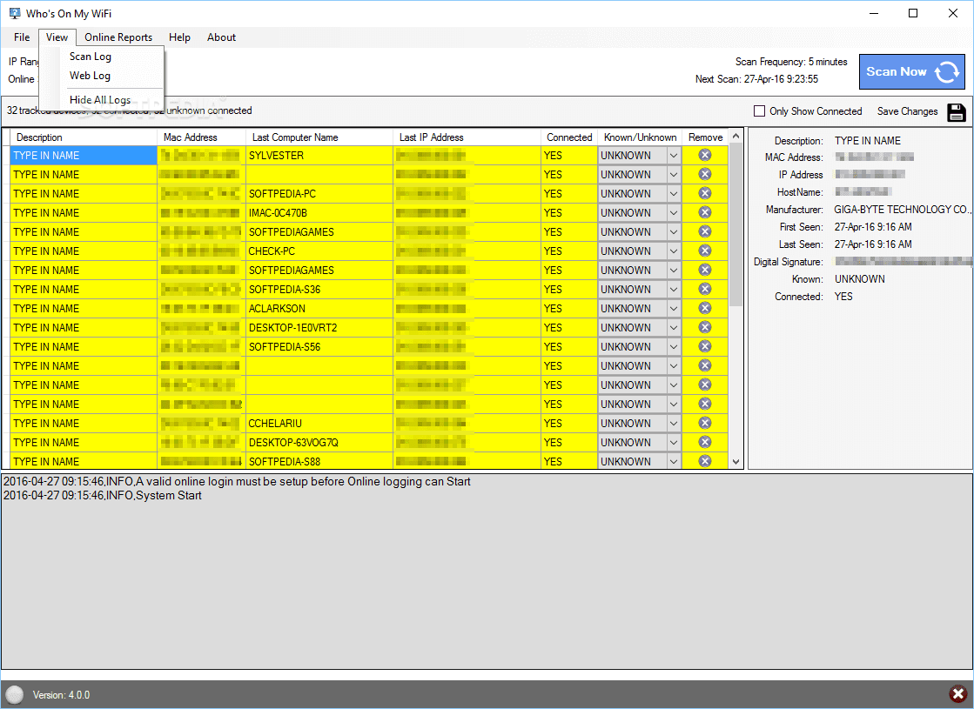The width and height of the screenshot is (974, 709).
Task: Remove the SOFTPEDIA-S56 device row
Action: pos(704,346)
